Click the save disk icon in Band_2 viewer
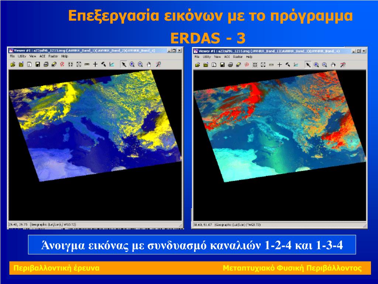The width and height of the screenshot is (378, 284). point(38,64)
